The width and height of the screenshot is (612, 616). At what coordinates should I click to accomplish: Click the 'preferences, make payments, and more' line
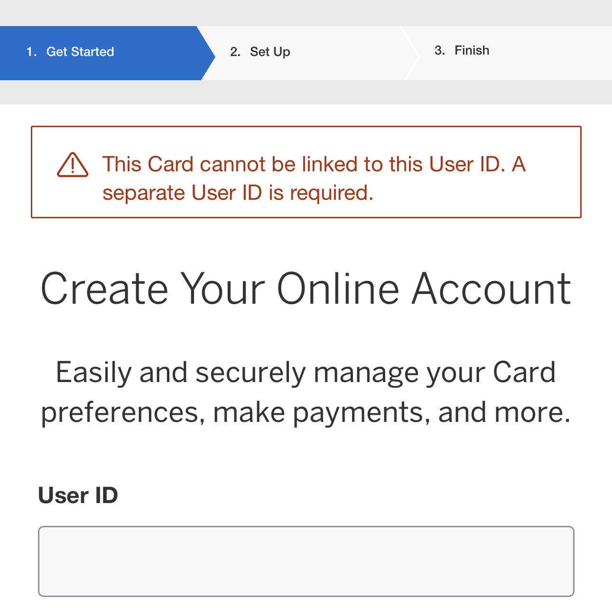[306, 412]
